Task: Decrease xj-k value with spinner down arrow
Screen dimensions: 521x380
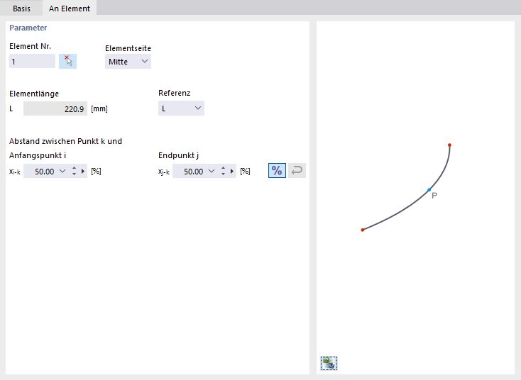Action: point(223,174)
